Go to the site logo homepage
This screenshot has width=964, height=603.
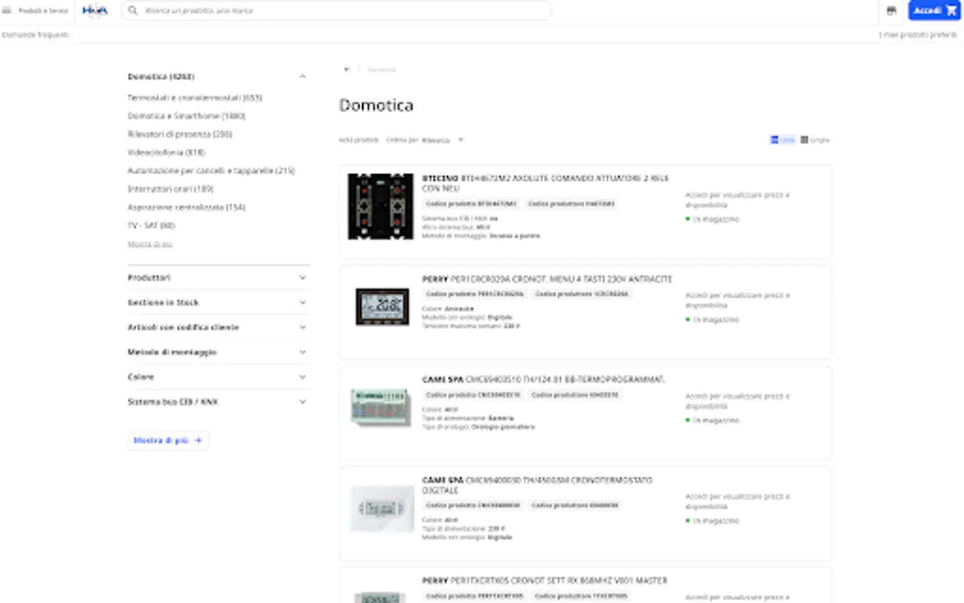pos(95,11)
